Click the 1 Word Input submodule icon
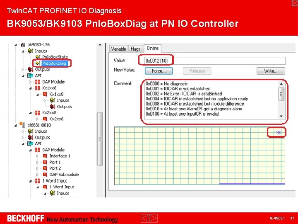The image size is (298, 224). tap(45, 187)
